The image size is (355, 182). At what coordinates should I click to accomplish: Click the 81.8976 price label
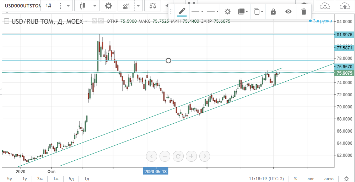click(x=344, y=34)
